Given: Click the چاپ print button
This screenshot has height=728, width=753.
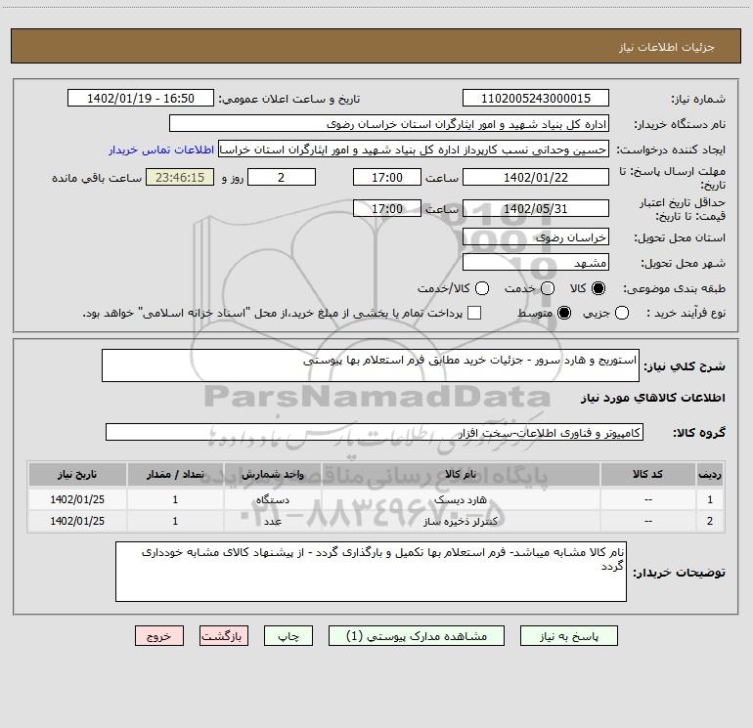Looking at the screenshot, I should [x=288, y=636].
